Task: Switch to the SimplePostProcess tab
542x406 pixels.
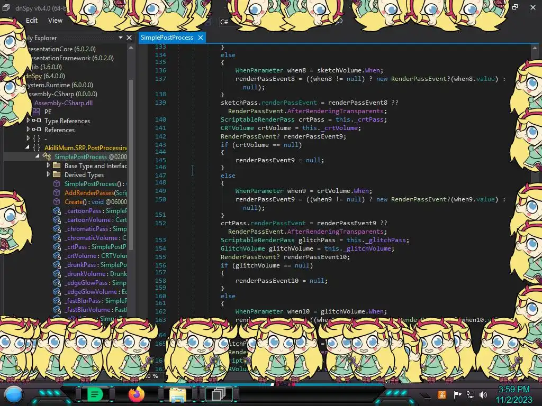Action: pyautogui.click(x=167, y=38)
